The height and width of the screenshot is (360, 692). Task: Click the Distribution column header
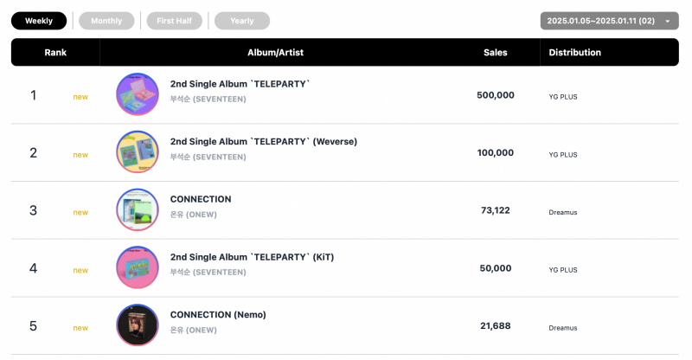click(x=574, y=52)
